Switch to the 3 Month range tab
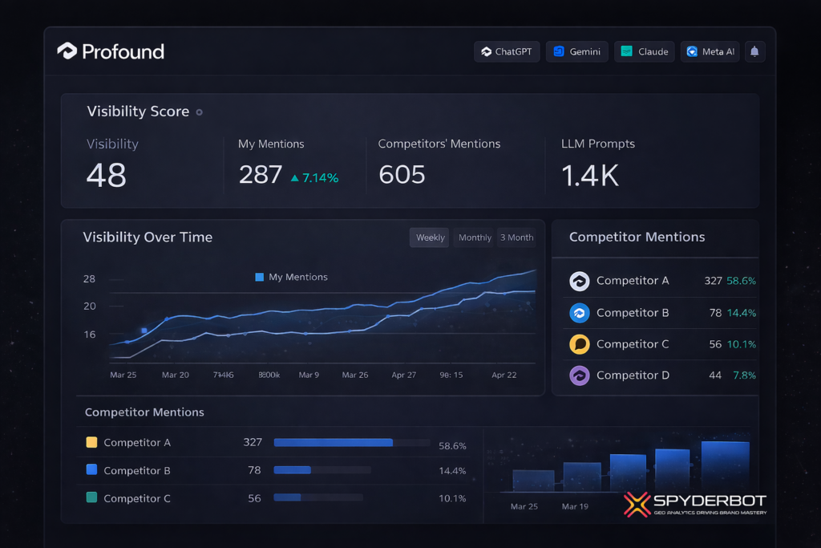821x548 pixels. [516, 237]
